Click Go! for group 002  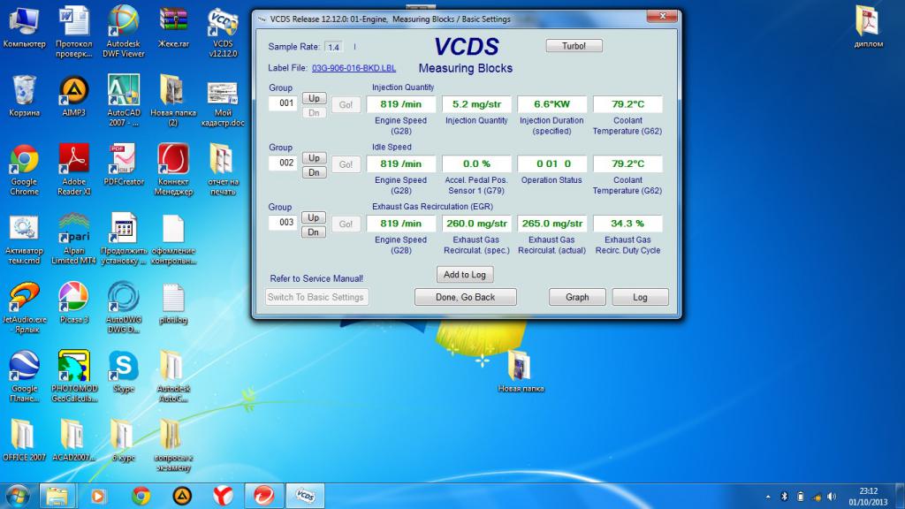[x=346, y=164]
